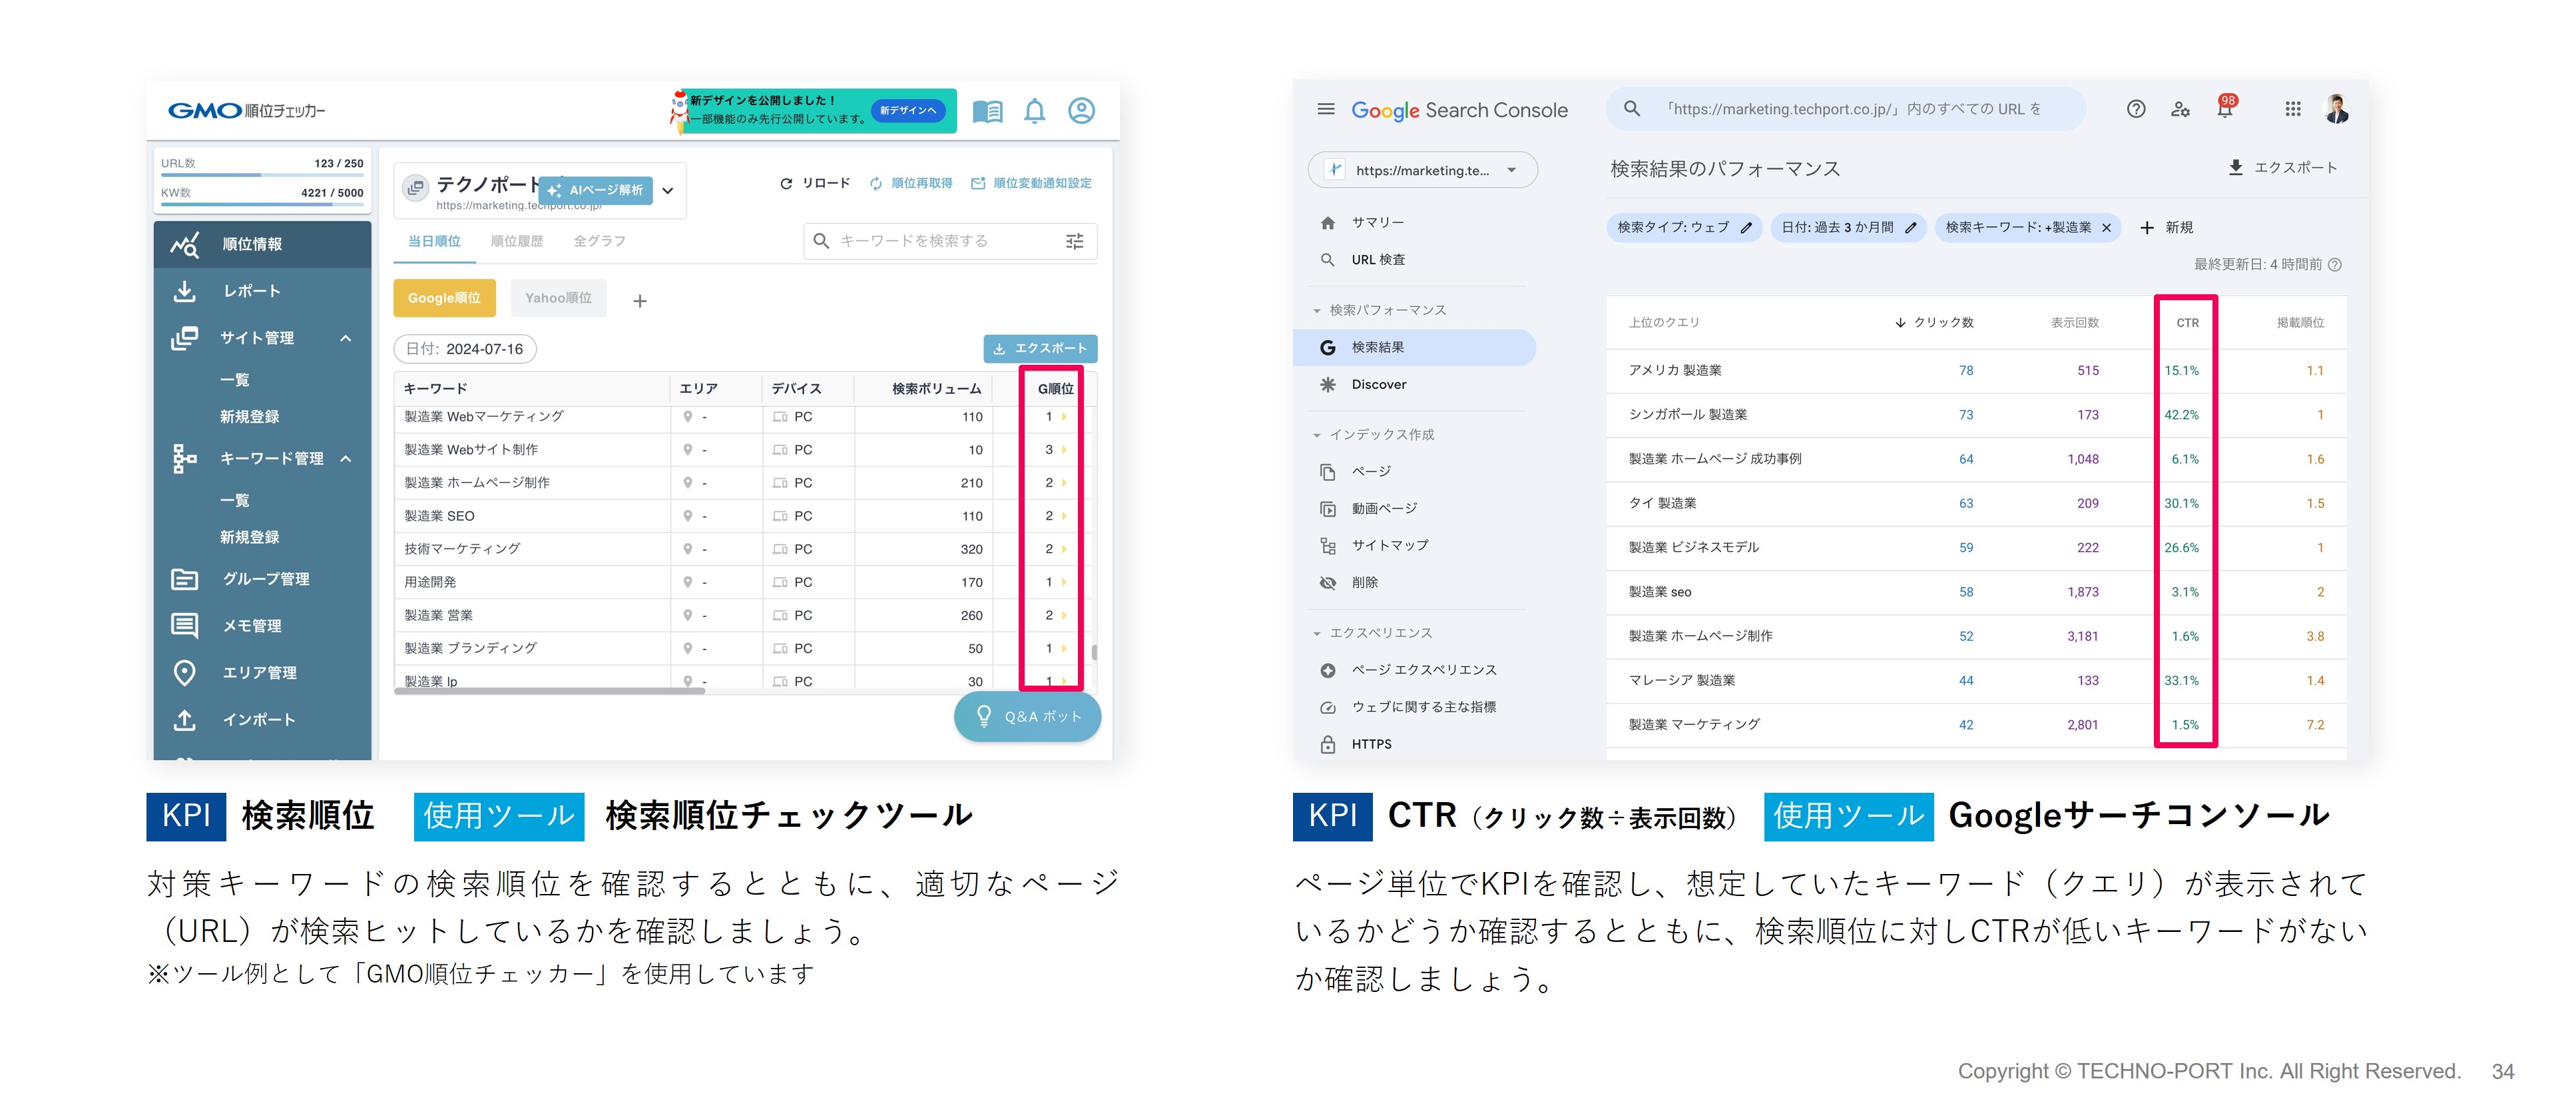
Task: Open Search Console notifications with 98 badge
Action: (x=2225, y=107)
